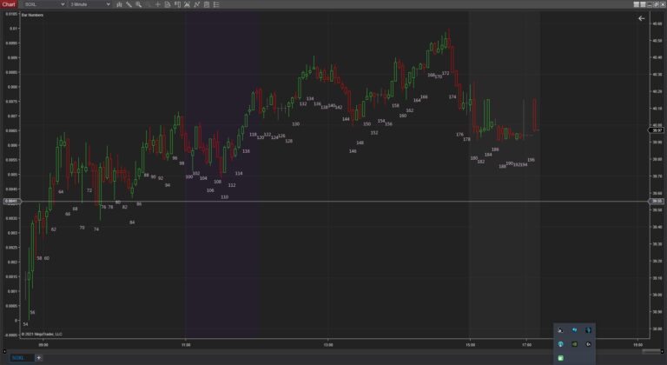The height and width of the screenshot is (365, 667).
Task: Click the white back arrow on chart
Action: coord(642,17)
